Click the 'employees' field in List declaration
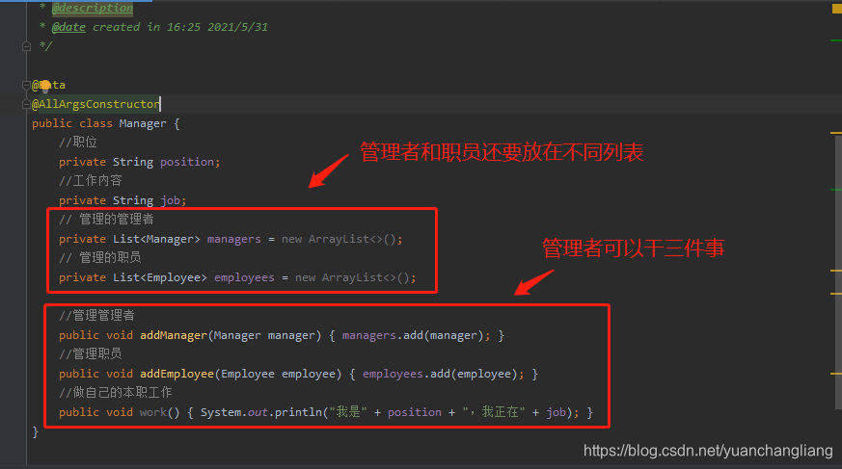The height and width of the screenshot is (469, 842). [x=244, y=277]
